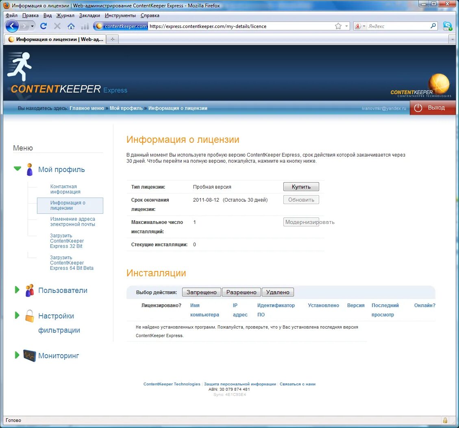The height and width of the screenshot is (428, 459).
Task: Open the Вид menu
Action: [x=48, y=15]
